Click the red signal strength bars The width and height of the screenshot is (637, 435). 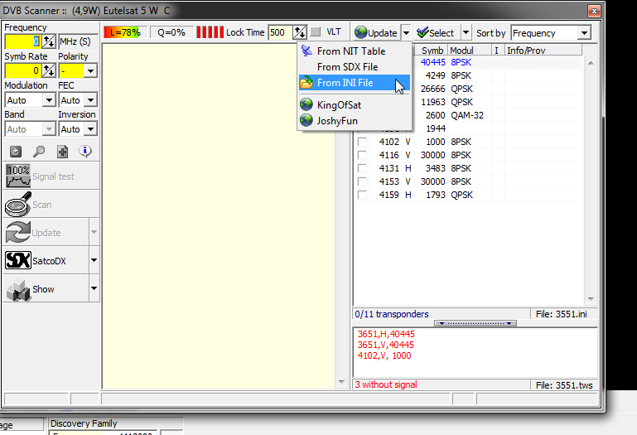click(210, 32)
